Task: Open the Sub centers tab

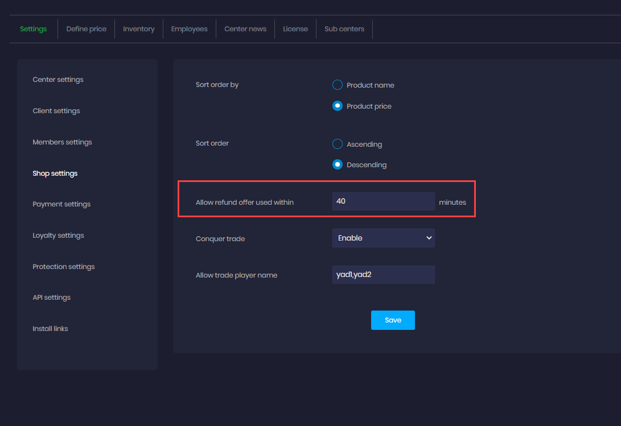Action: [344, 29]
